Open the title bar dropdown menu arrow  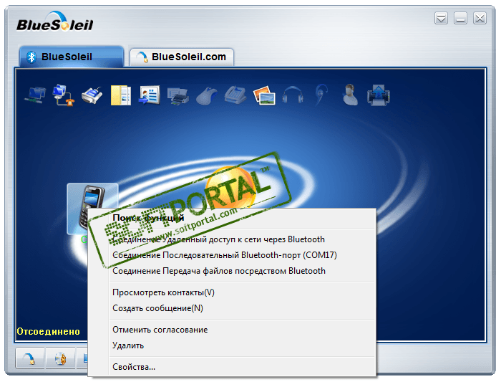(441, 18)
